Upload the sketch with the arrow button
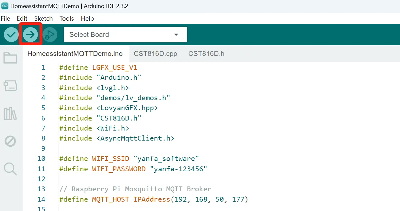The image size is (400, 211). (x=30, y=35)
